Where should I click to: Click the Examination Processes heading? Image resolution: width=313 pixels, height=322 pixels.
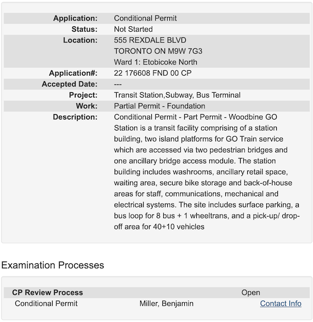(53, 265)
